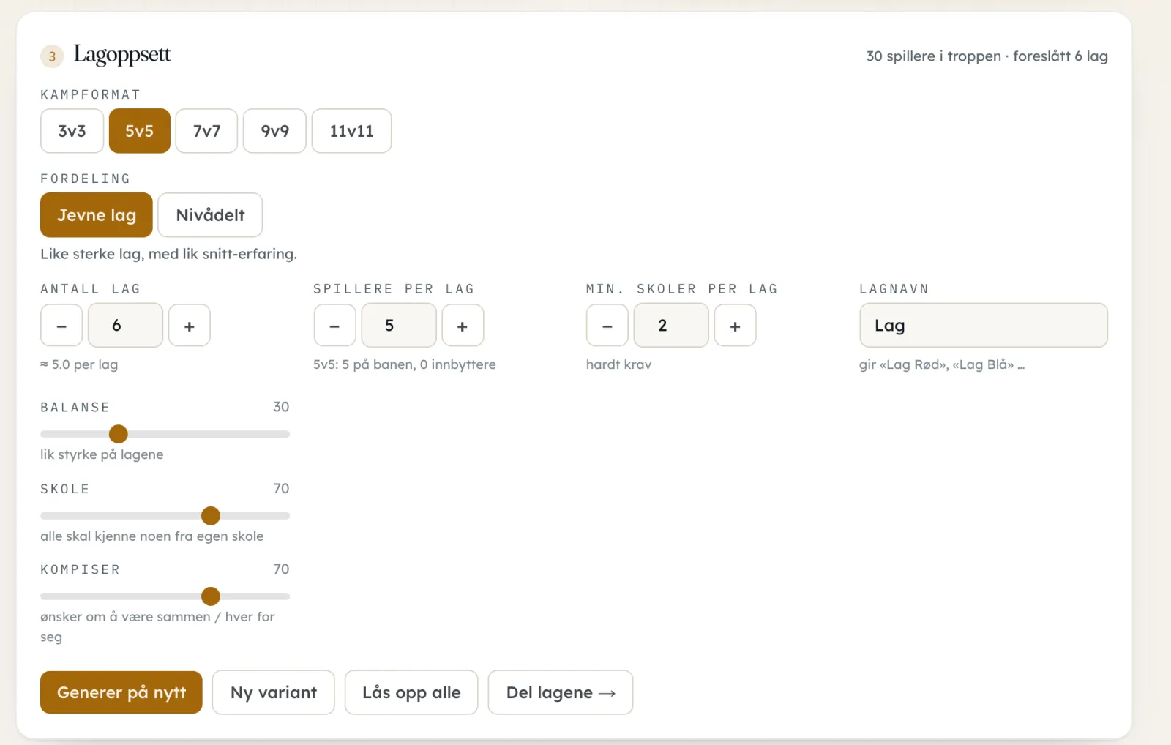Select Jevne lag distribution
1171x745 pixels.
pos(97,215)
